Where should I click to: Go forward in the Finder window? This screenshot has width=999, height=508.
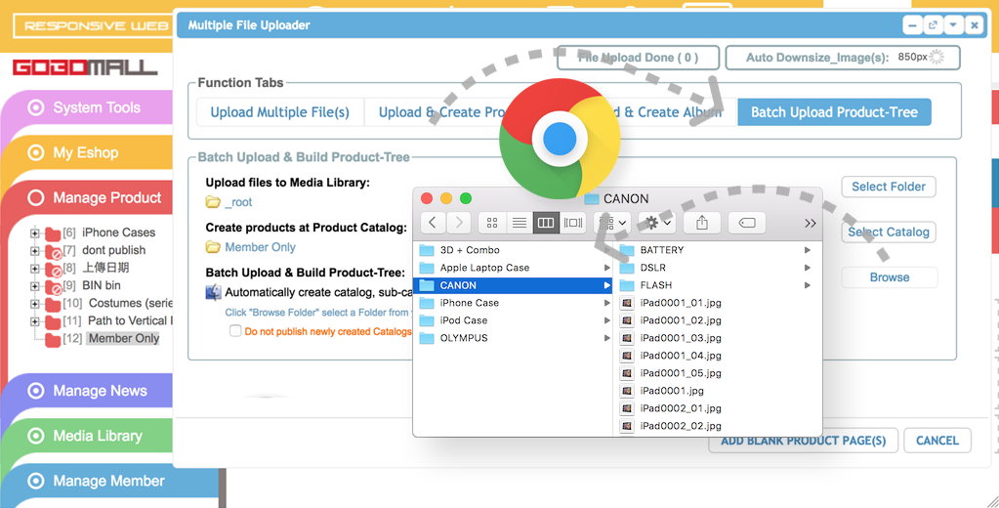pyautogui.click(x=458, y=223)
